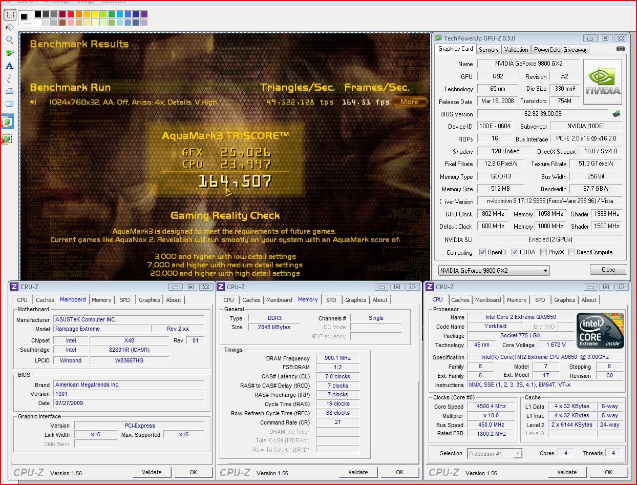Click the Intel Core 2 Extreme logo

pyautogui.click(x=601, y=330)
